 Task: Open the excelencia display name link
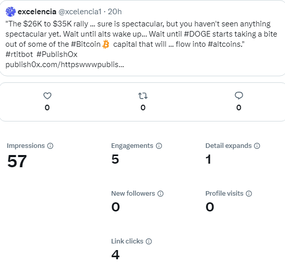point(37,12)
